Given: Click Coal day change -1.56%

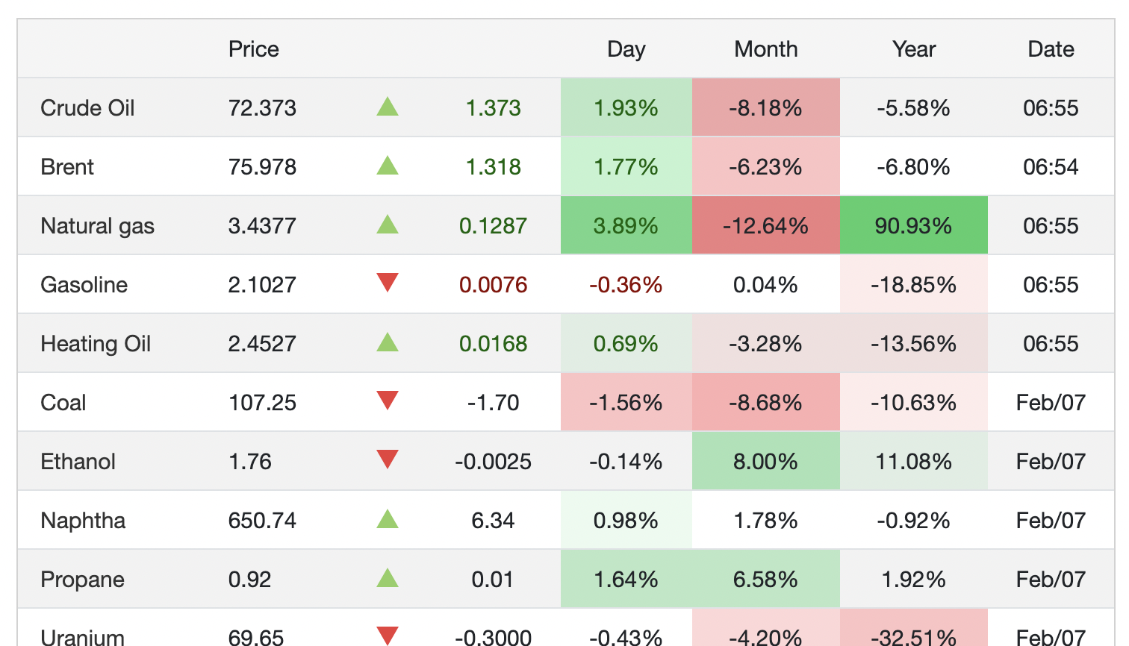Looking at the screenshot, I should [626, 403].
